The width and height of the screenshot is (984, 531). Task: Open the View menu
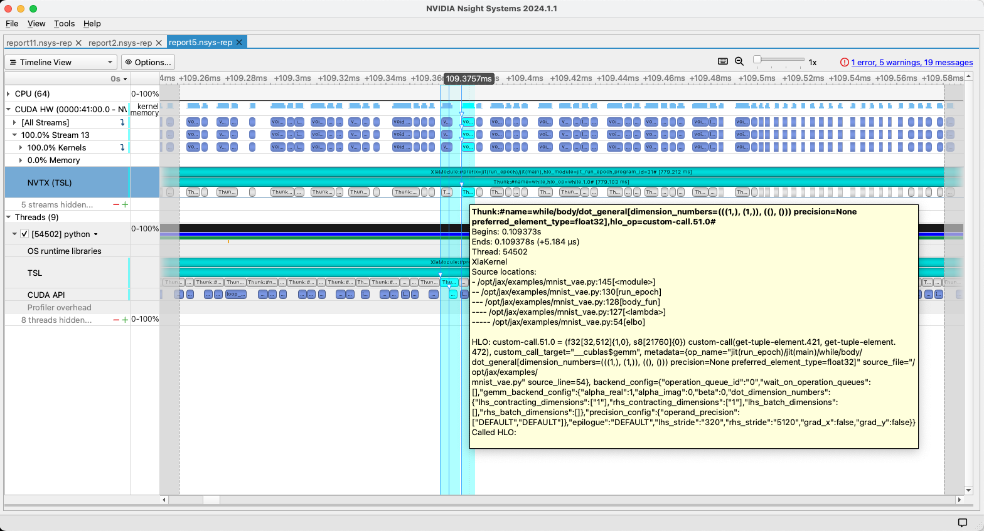pos(36,23)
